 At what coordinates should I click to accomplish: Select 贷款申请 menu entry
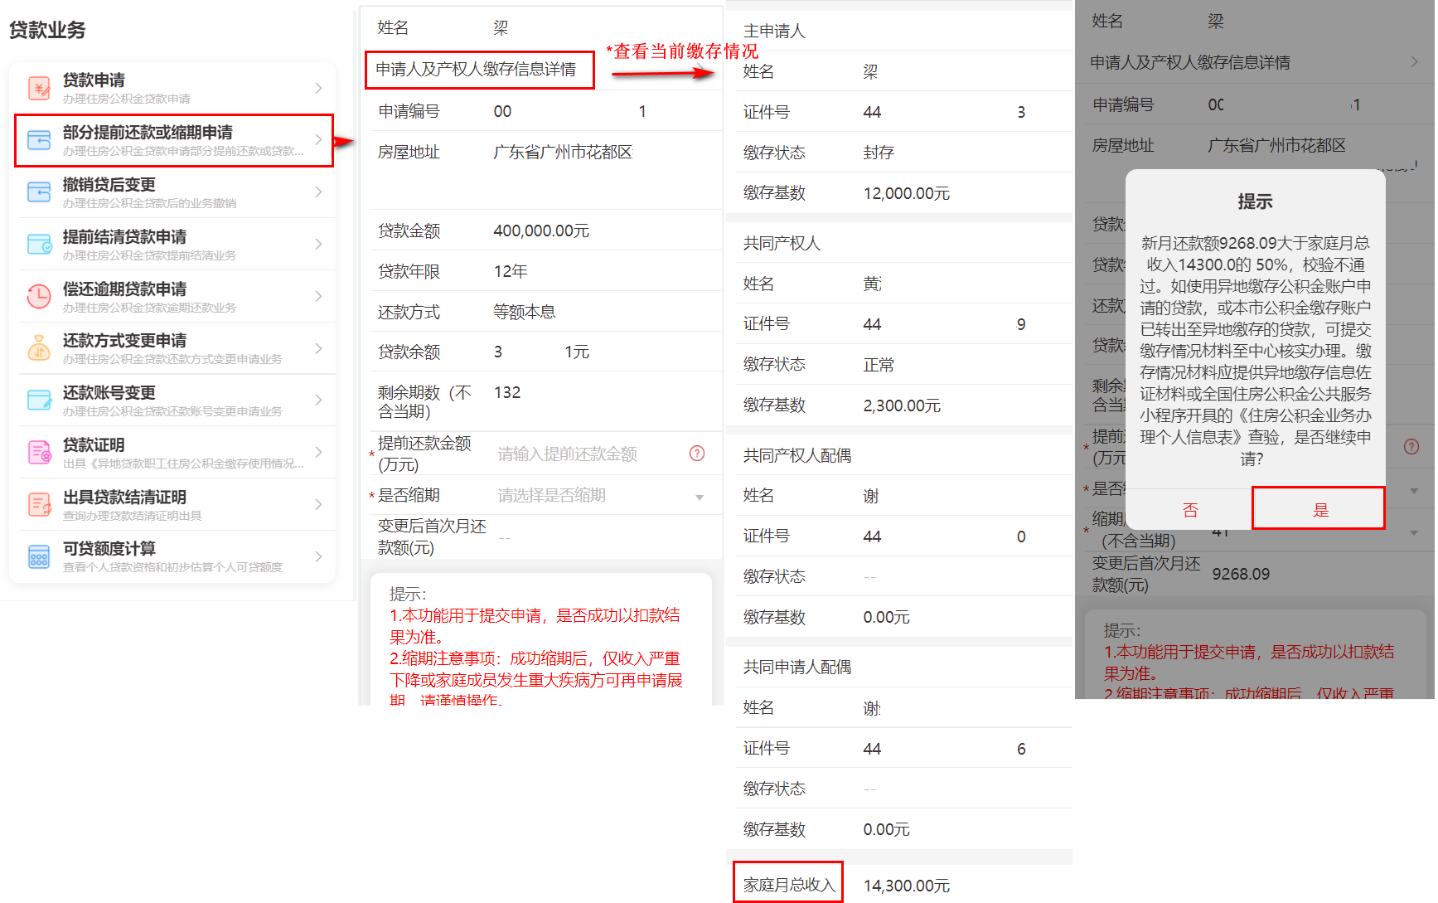point(177,88)
